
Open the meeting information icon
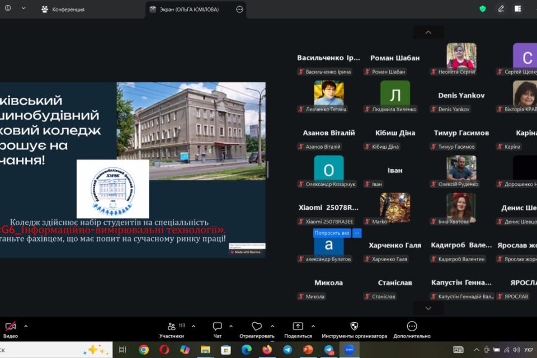click(7, 8)
